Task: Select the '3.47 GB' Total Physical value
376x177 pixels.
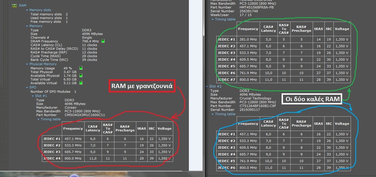Action: tap(70, 72)
